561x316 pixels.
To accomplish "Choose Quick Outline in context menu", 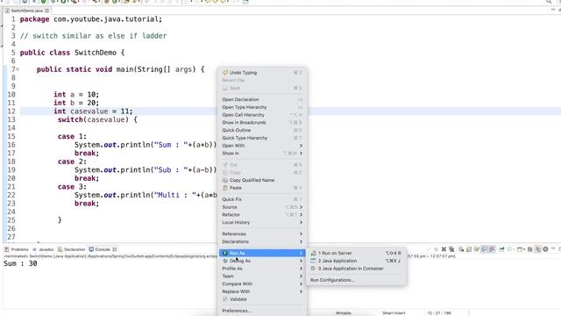I will click(x=262, y=130).
